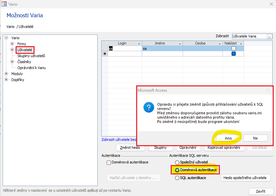Collapse the Vario root tree node
Viewport: 276px width, 196px height.
click(6, 38)
